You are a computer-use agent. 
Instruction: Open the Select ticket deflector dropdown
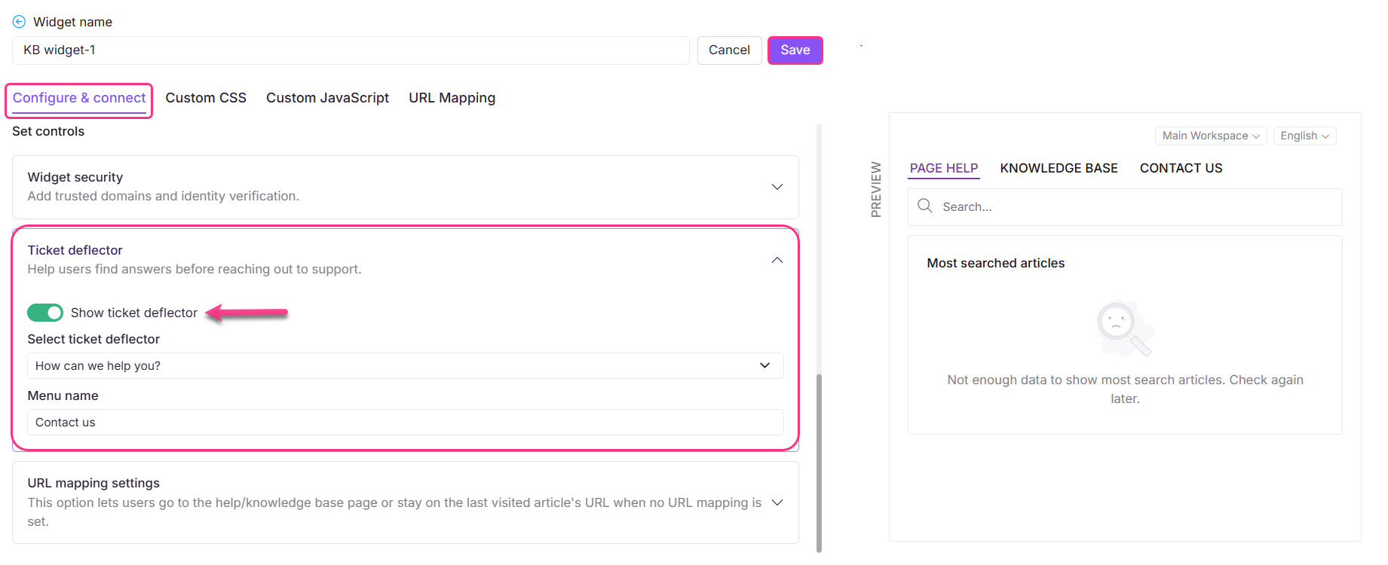(x=405, y=366)
